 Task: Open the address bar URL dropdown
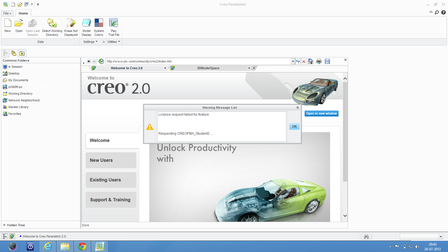[293, 61]
